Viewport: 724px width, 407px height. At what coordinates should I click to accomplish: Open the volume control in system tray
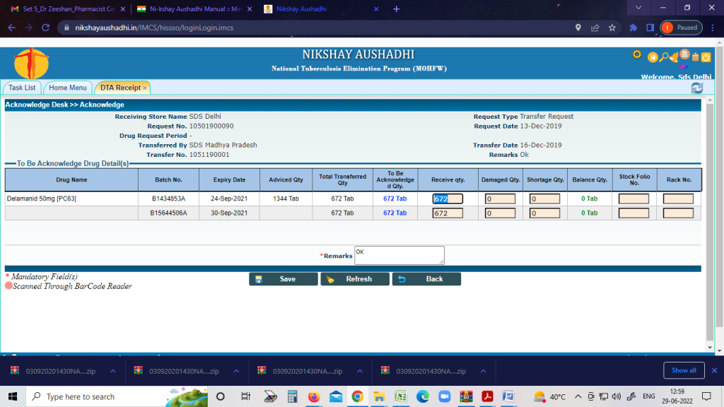click(x=616, y=396)
